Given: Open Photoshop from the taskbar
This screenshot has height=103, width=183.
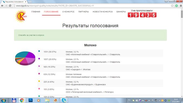Looking at the screenshot, I should tap(31, 100).
